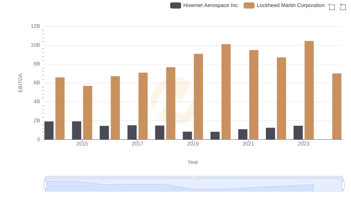Click the 2019 x-axis label
Image resolution: width=351 pixels, height=202 pixels.
click(x=193, y=144)
